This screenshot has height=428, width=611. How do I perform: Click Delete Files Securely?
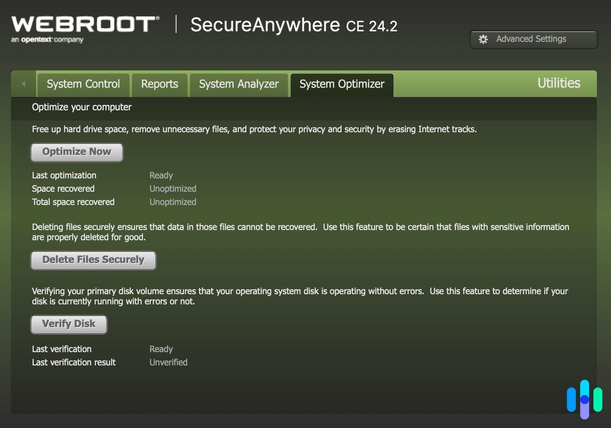(x=93, y=260)
